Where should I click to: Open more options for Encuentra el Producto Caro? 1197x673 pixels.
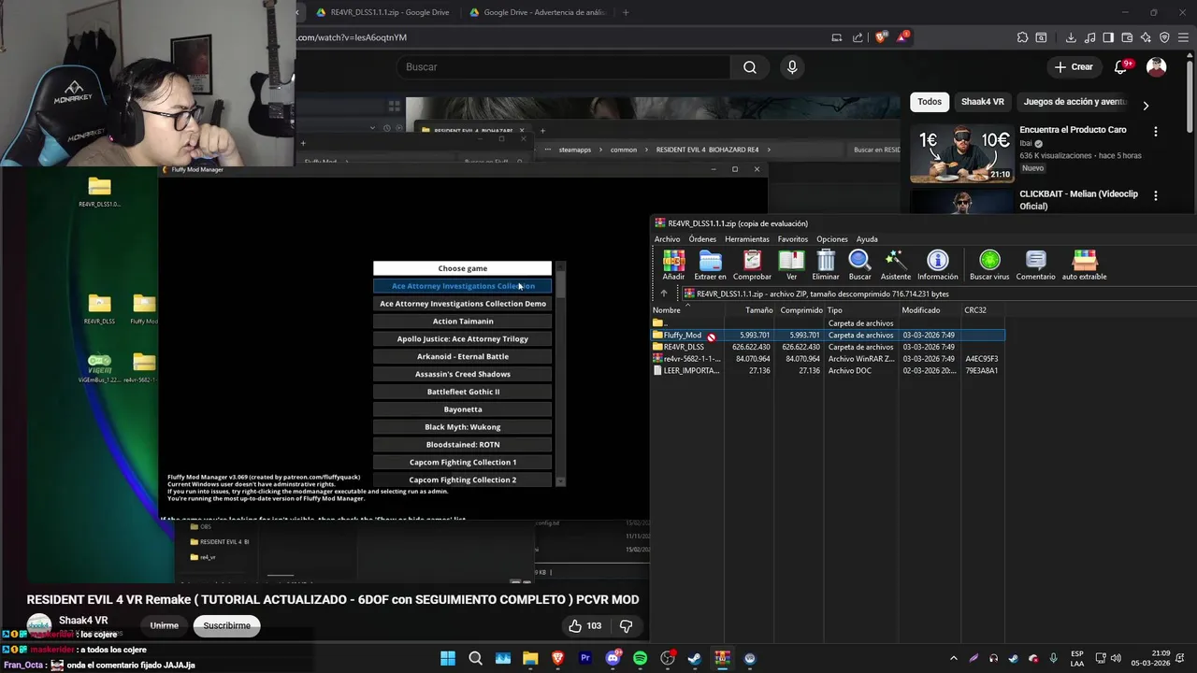(1156, 132)
